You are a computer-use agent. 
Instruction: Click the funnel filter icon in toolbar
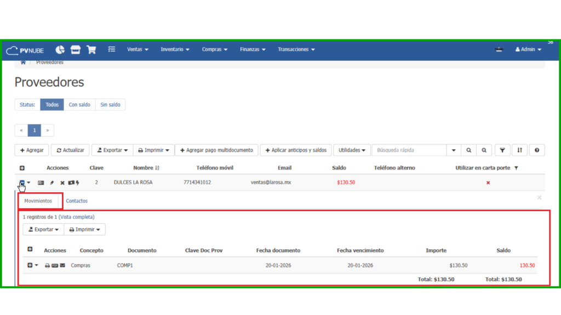tap(502, 150)
